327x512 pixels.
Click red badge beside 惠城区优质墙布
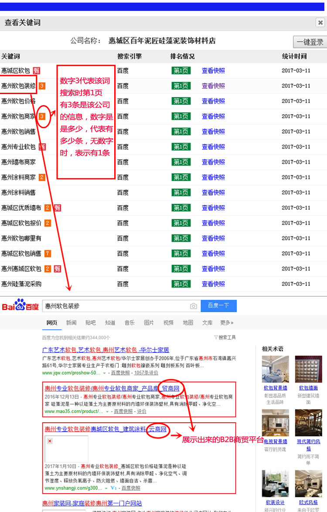coord(58,208)
